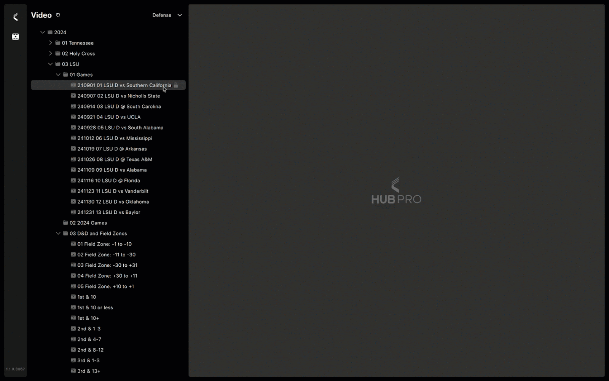This screenshot has width=609, height=381.
Task: Select the 3rd & 13+ playlist
Action: [x=89, y=371]
